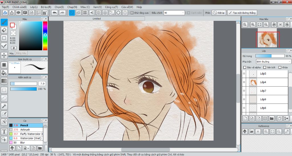This screenshot has width=292, height=156.
Task: Open the Pha trộn blend mode dropdown
Action: pos(273,62)
